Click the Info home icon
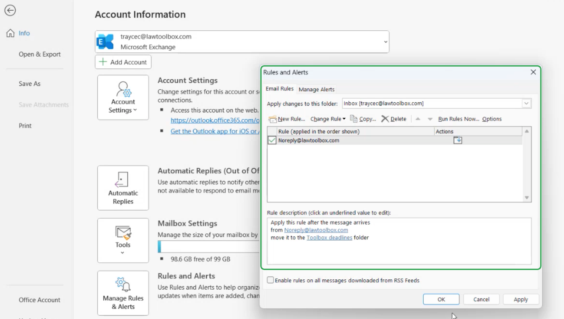Screen dimensions: 564x319 [10, 33]
